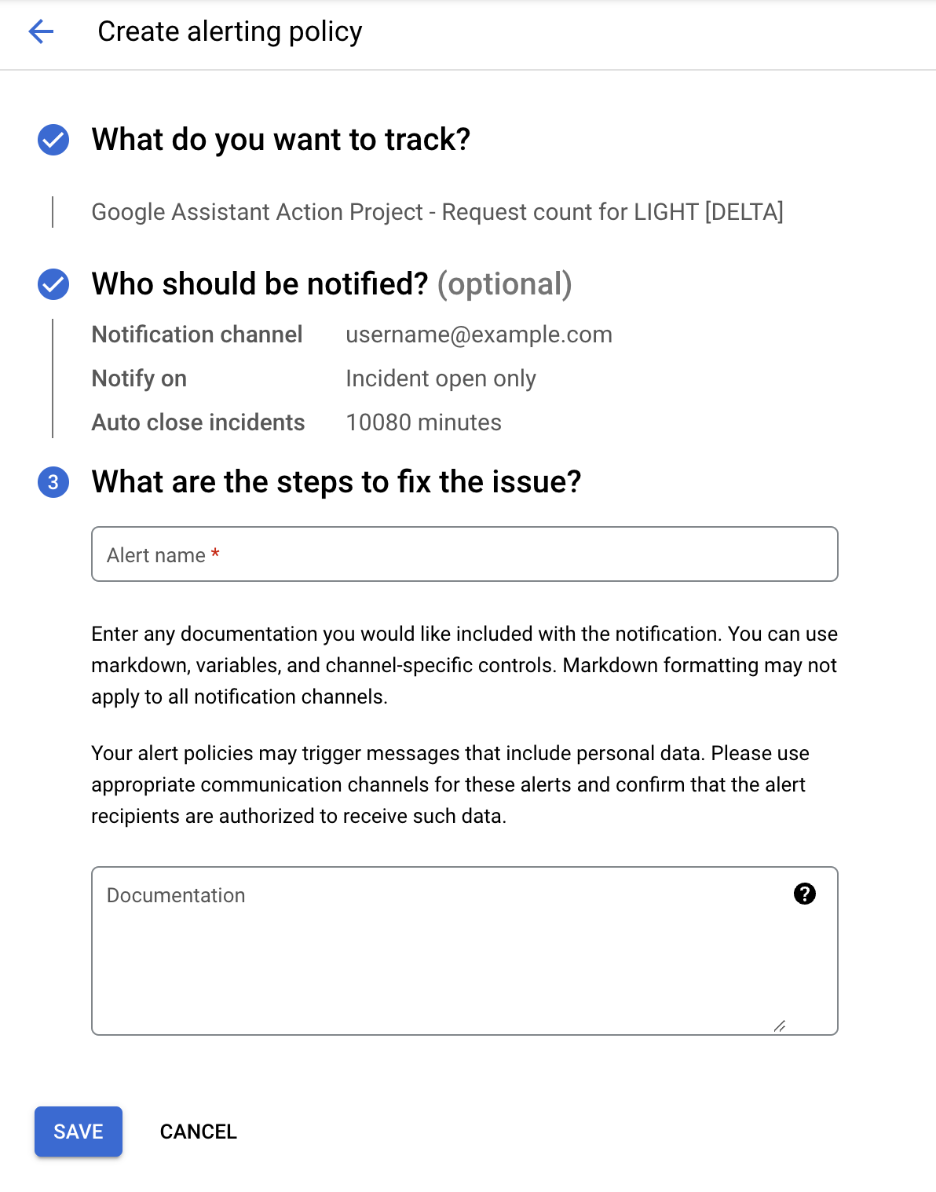Click the second step's blue checkmark icon
Screen dimensions: 936x1192
(53, 284)
